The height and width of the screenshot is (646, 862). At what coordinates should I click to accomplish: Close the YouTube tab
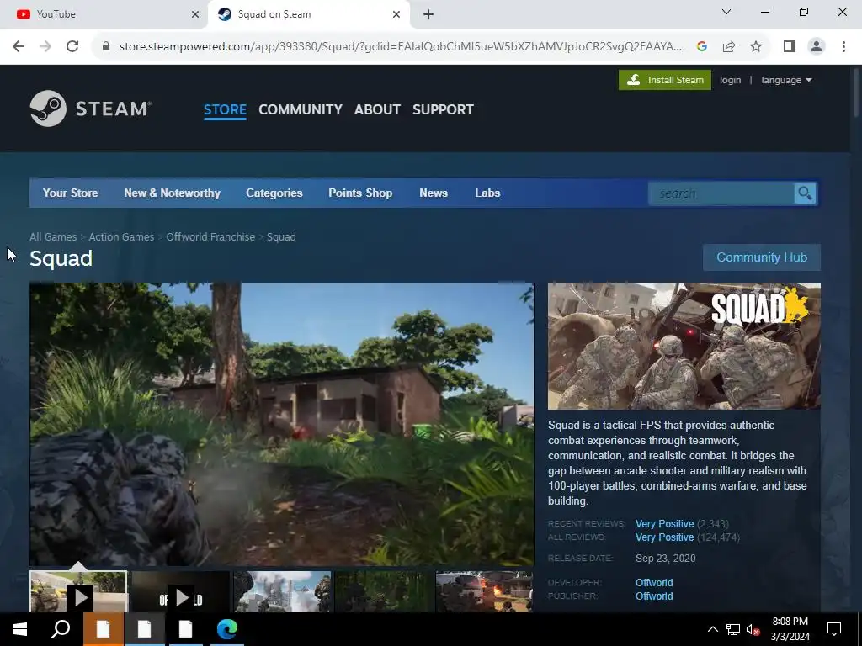[x=195, y=14]
